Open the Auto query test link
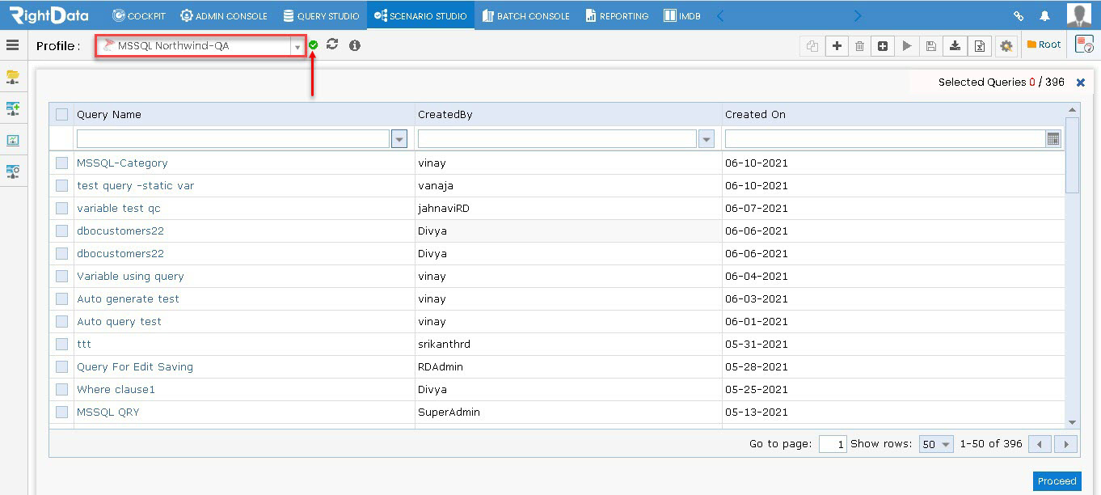The height and width of the screenshot is (495, 1101). [x=119, y=321]
